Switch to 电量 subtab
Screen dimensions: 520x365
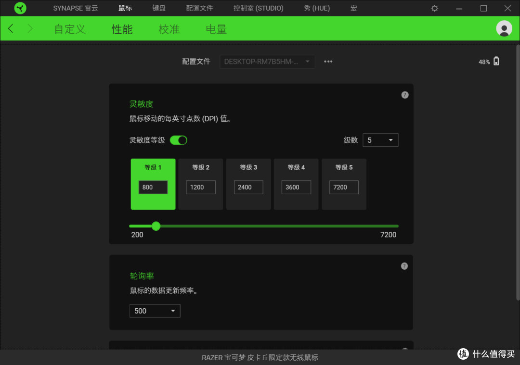click(216, 29)
